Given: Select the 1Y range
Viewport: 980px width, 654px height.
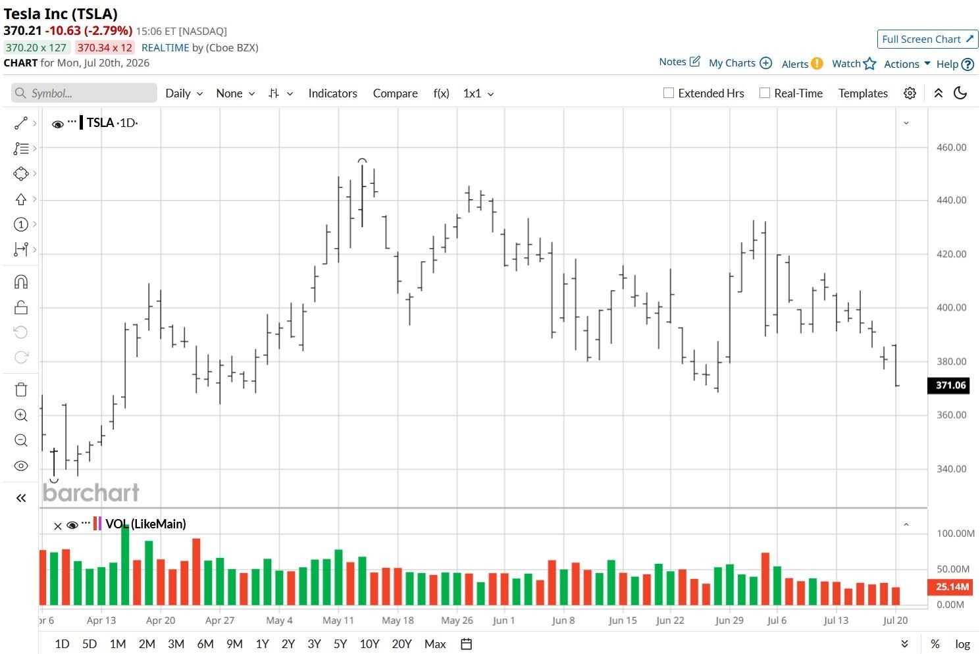Looking at the screenshot, I should [262, 644].
